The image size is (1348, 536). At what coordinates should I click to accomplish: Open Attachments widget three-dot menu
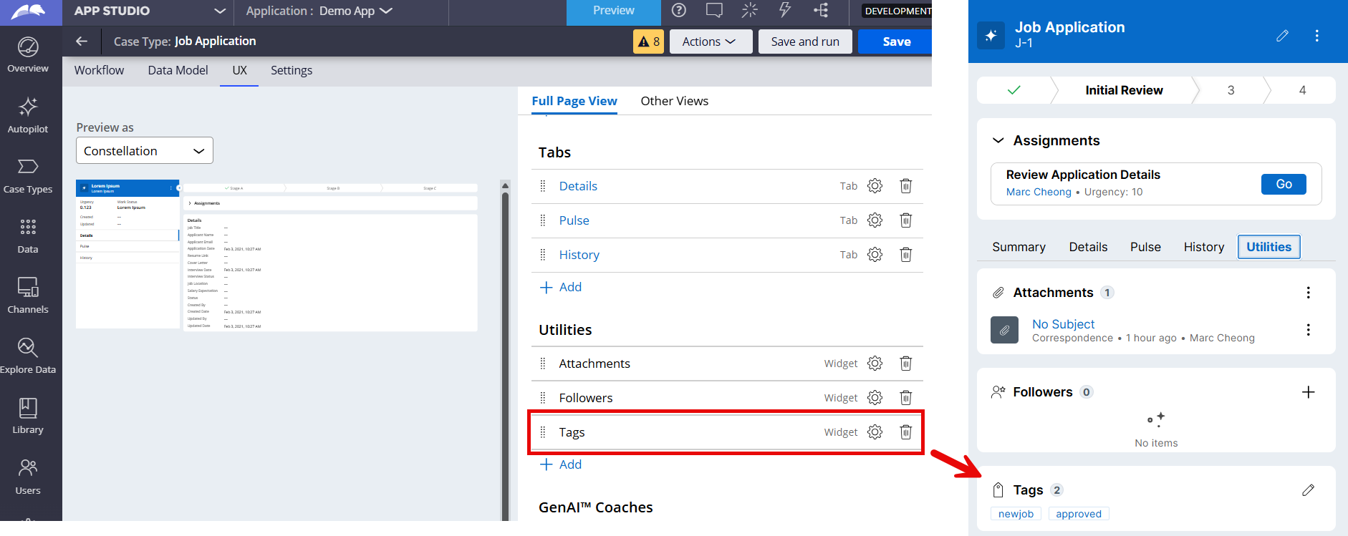tap(1308, 293)
